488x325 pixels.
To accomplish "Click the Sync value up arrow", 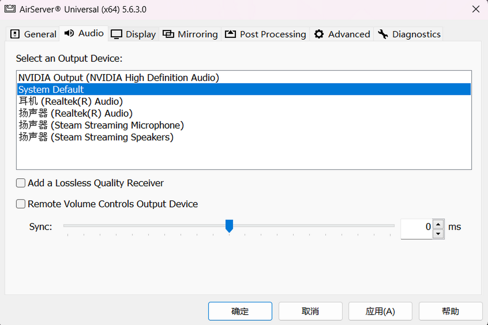I will tap(437, 223).
